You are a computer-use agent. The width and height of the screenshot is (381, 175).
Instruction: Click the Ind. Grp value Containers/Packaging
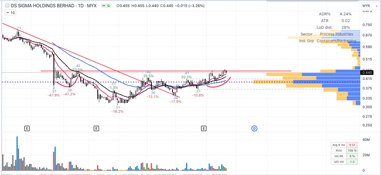(x=337, y=41)
